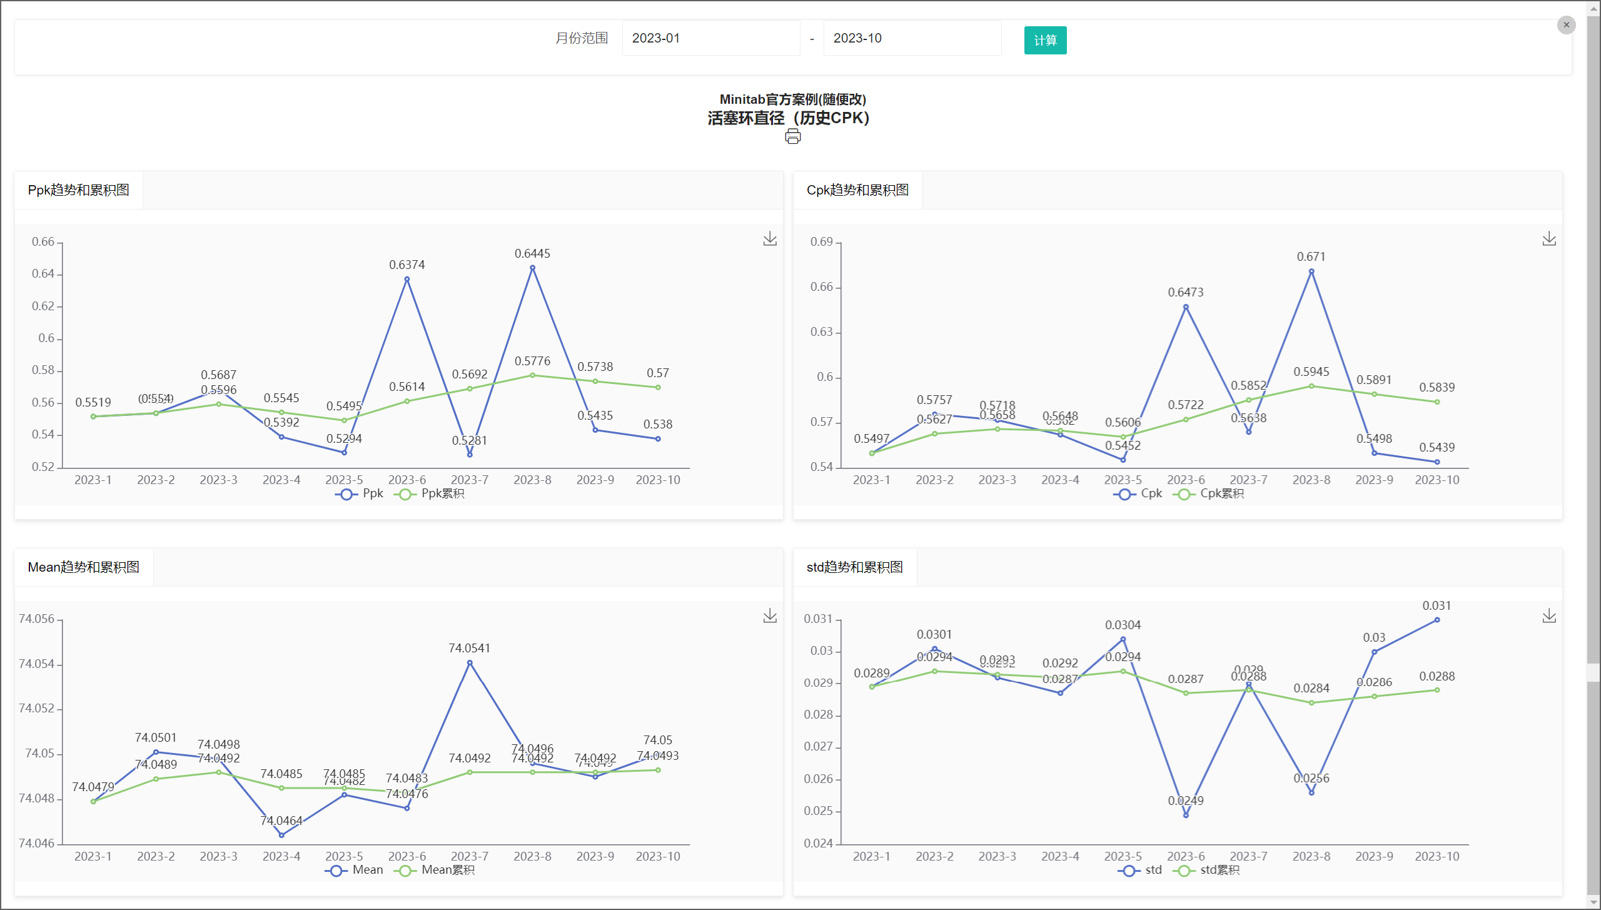Select the Cpk趋势和累积图 tab
The image size is (1601, 910).
857,190
